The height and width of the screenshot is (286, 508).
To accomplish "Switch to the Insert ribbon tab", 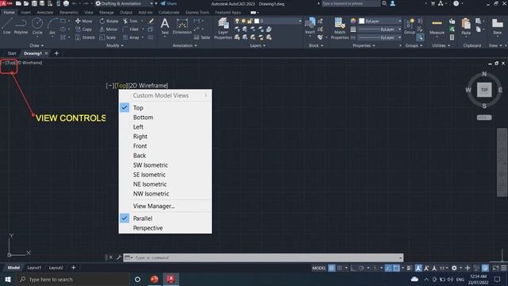I will tap(26, 13).
